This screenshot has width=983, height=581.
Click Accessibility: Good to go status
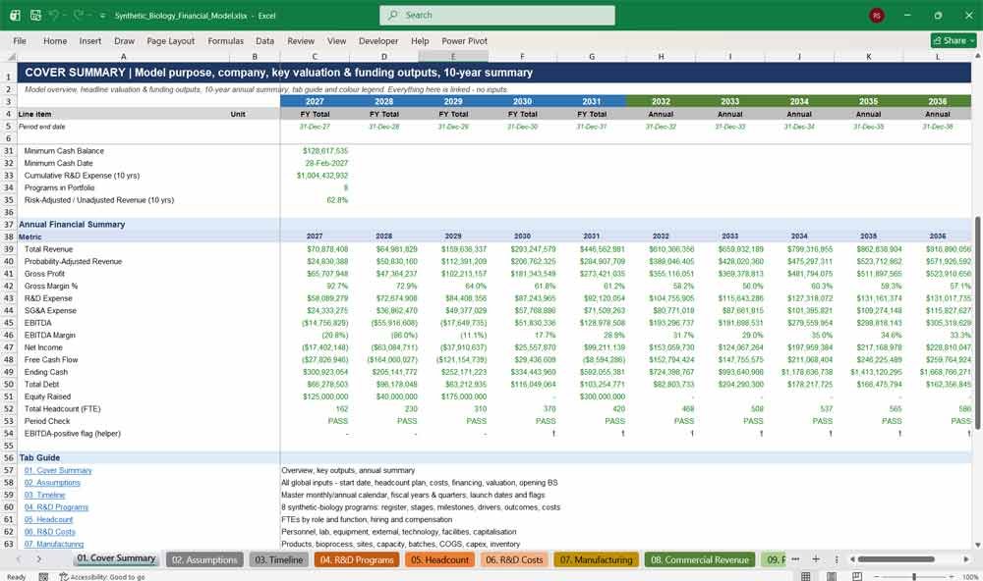coord(102,577)
